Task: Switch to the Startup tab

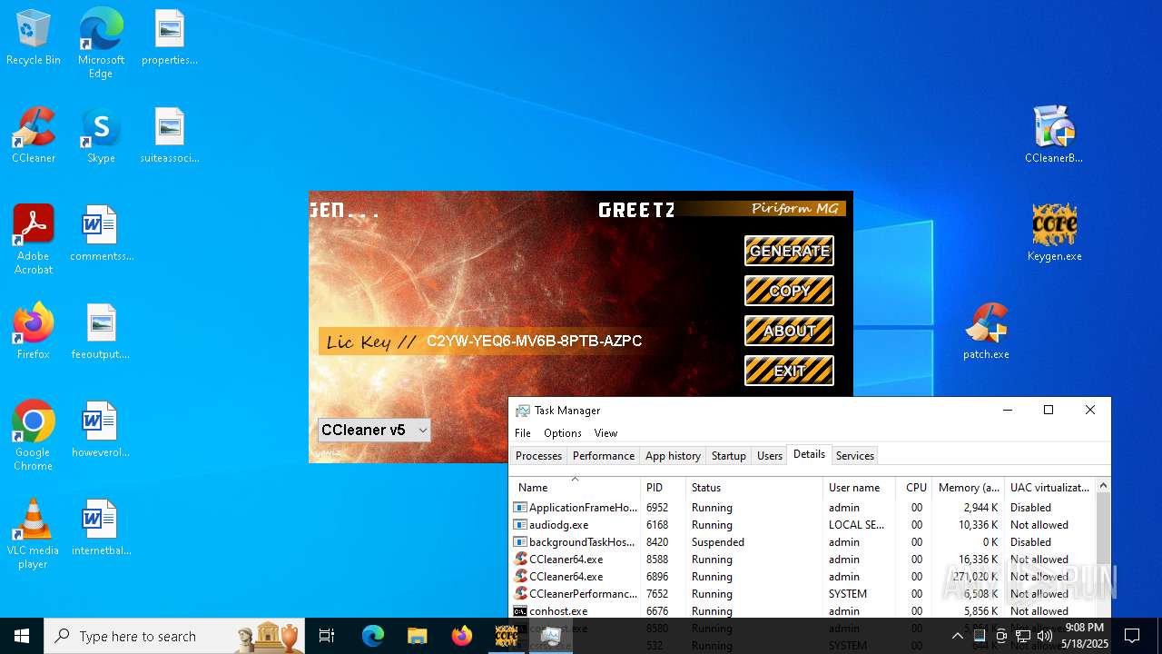Action: coord(729,456)
